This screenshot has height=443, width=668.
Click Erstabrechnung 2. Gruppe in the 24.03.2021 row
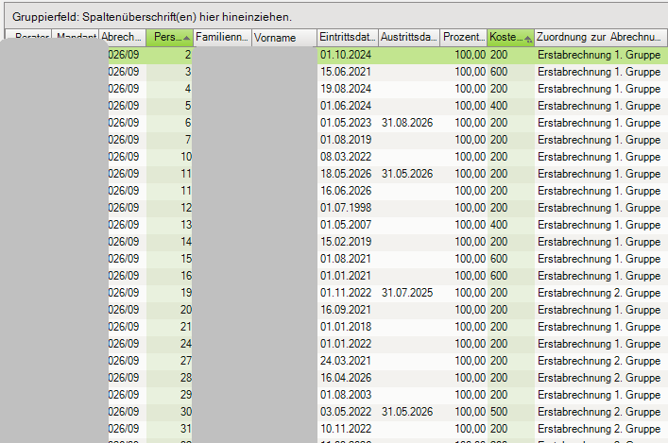click(599, 361)
